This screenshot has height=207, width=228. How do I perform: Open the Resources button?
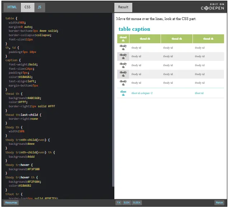tap(11, 202)
